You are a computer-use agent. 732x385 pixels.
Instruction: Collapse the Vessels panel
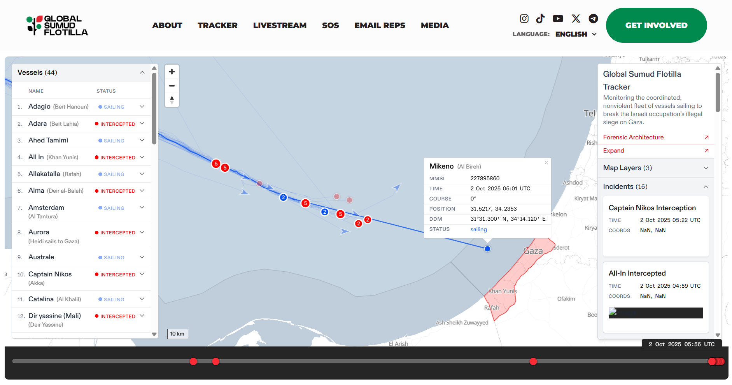point(142,72)
